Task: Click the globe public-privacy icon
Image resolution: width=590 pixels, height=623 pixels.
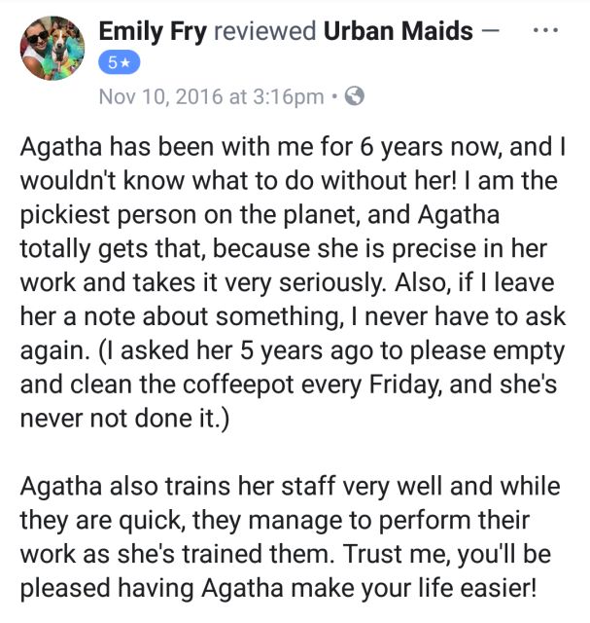Action: [354, 95]
